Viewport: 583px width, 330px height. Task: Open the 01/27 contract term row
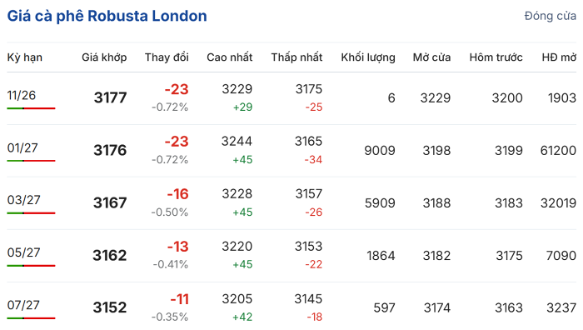coord(291,151)
